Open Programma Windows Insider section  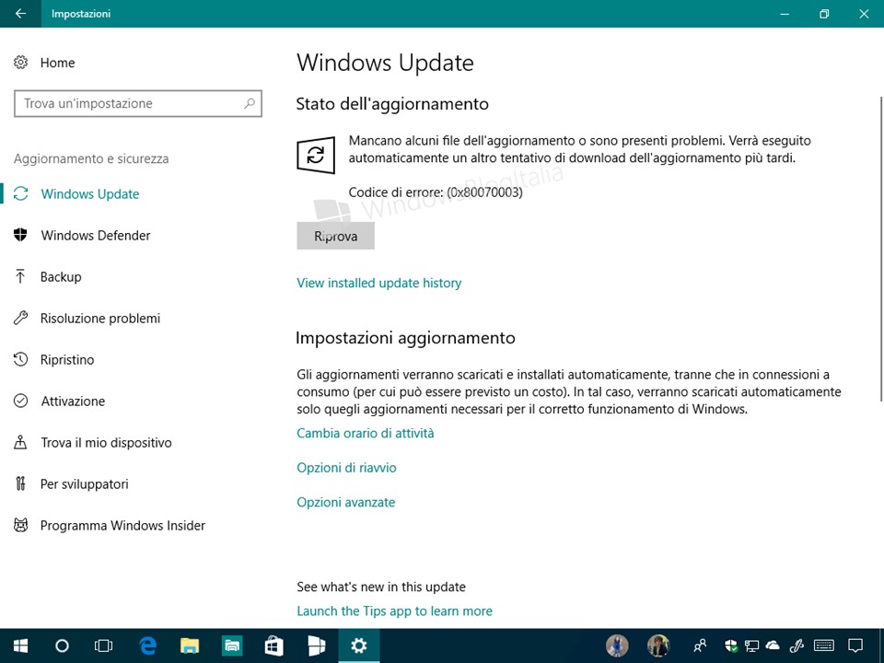point(122,526)
